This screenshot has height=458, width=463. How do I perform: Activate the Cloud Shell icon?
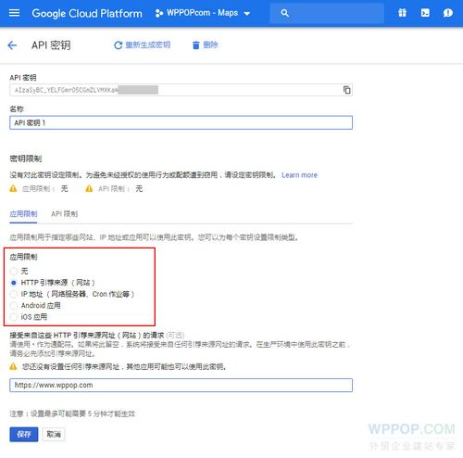coord(425,13)
